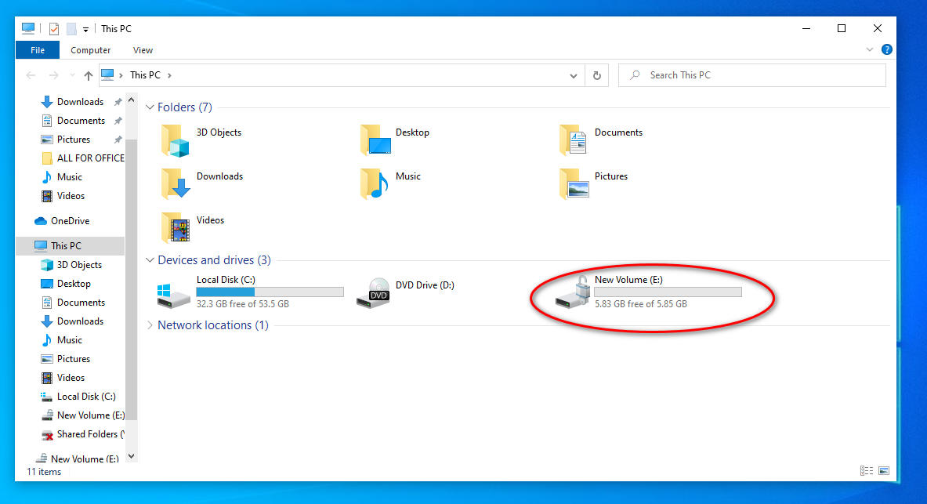Click the '32.3 GB free of 53.5 GB' text

pyautogui.click(x=242, y=304)
